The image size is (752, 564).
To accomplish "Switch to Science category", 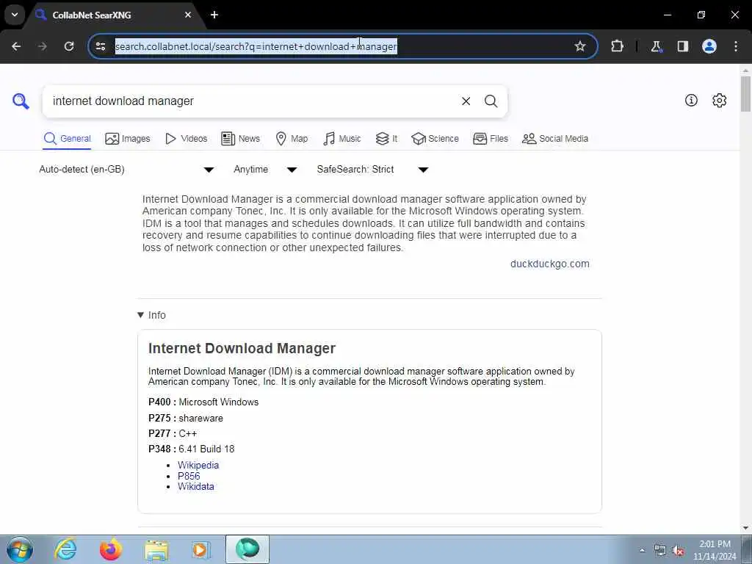I will pyautogui.click(x=435, y=139).
